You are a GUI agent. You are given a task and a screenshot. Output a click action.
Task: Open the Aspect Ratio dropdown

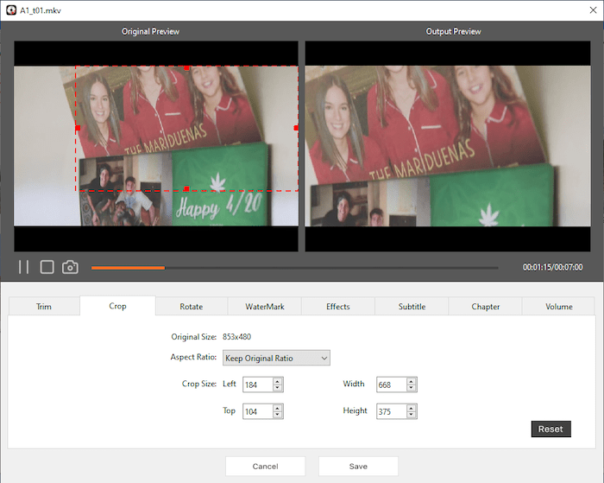tap(276, 358)
